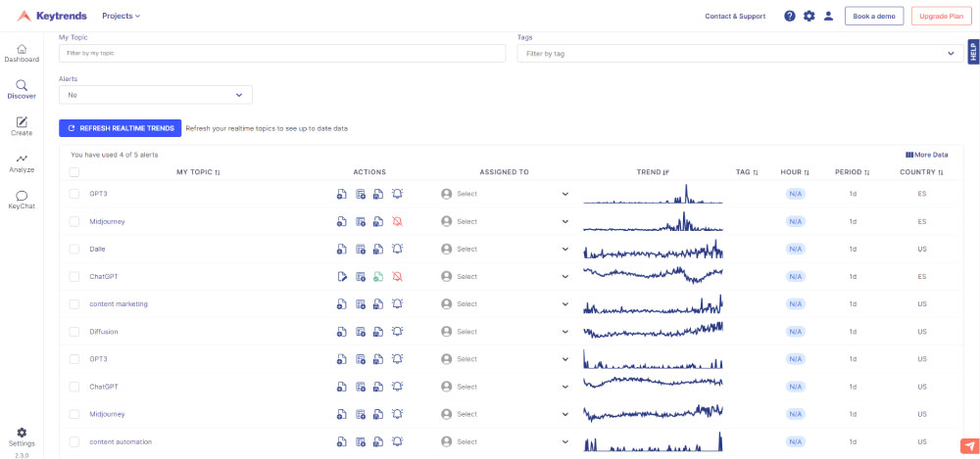Open the Diffusion topic link

tap(104, 332)
